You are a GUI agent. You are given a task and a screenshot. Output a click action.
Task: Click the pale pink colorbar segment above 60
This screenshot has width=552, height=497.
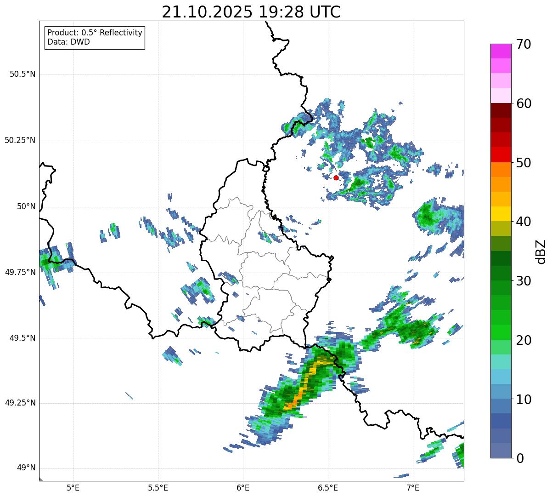coord(501,96)
